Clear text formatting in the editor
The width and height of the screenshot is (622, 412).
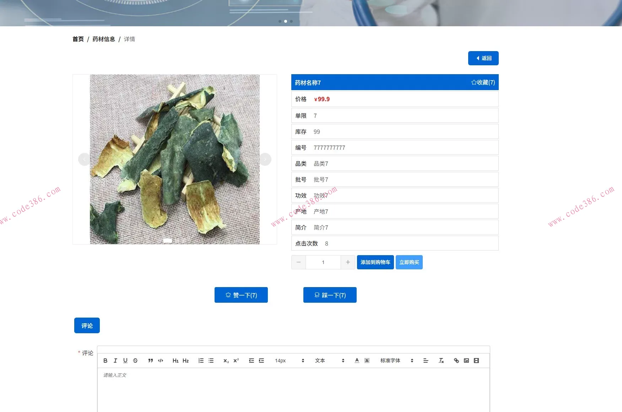(441, 361)
